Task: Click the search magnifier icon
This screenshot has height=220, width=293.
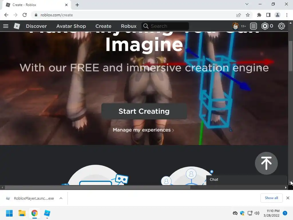Action: click(x=146, y=26)
